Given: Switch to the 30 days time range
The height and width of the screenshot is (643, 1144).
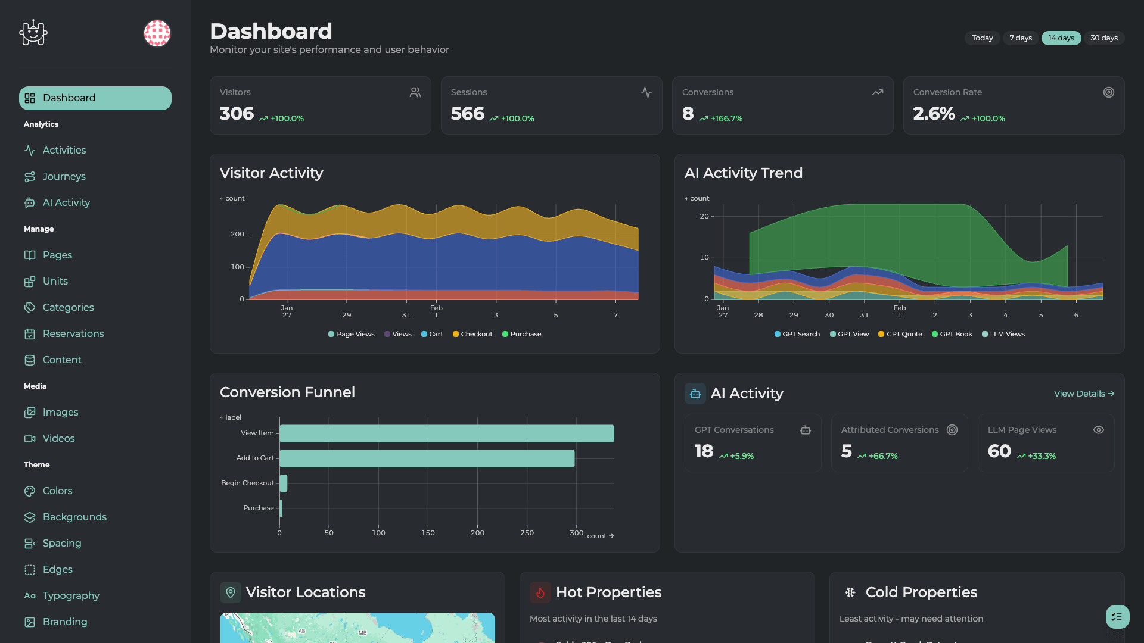Looking at the screenshot, I should tap(1104, 38).
